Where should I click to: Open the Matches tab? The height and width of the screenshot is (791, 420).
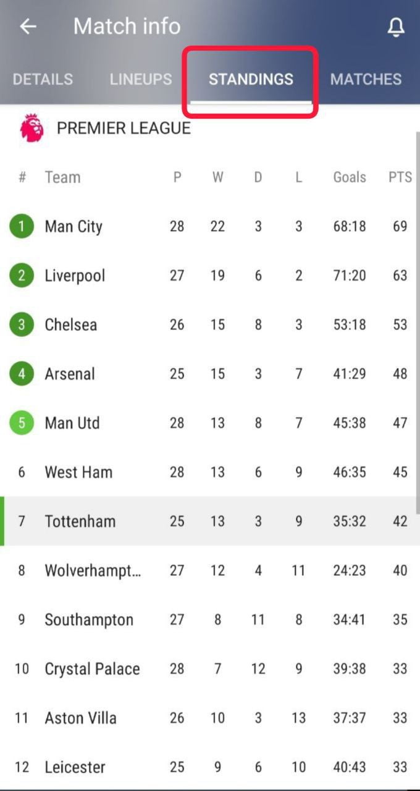pos(366,79)
